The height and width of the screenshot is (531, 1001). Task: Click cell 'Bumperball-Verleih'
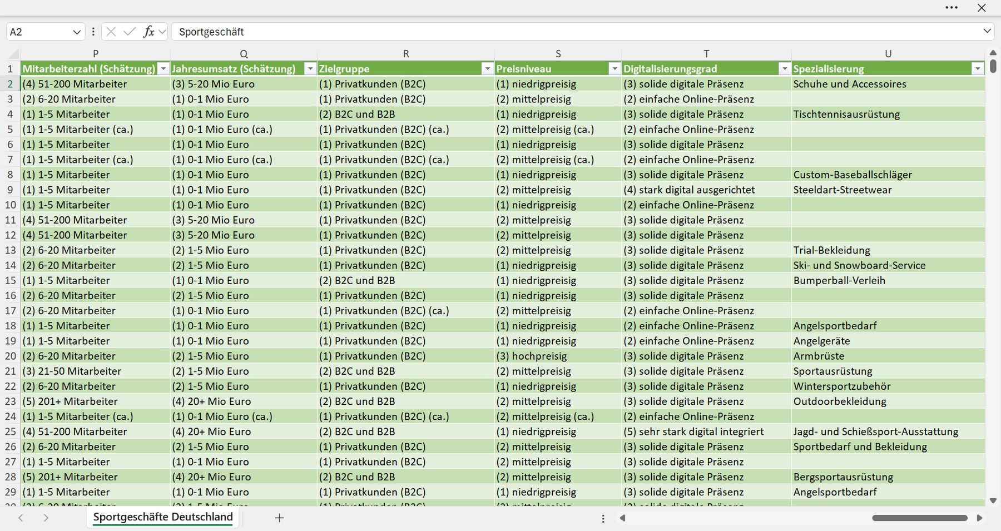click(x=888, y=280)
